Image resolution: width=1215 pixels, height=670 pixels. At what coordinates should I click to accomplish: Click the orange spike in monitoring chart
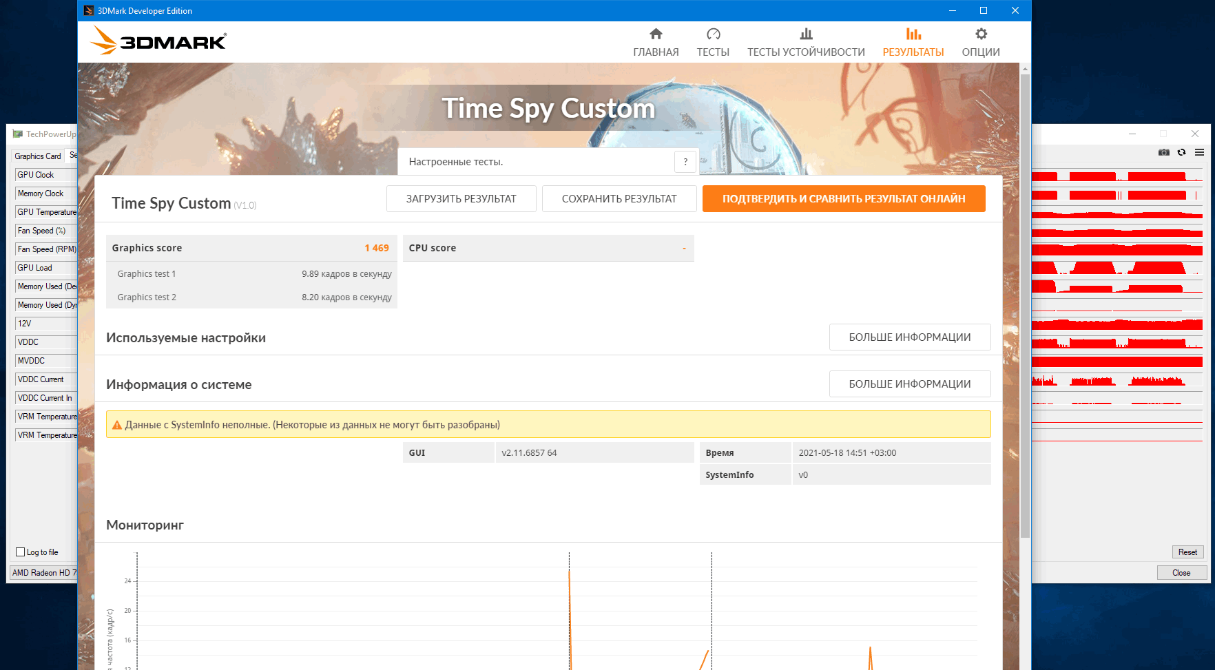570,620
